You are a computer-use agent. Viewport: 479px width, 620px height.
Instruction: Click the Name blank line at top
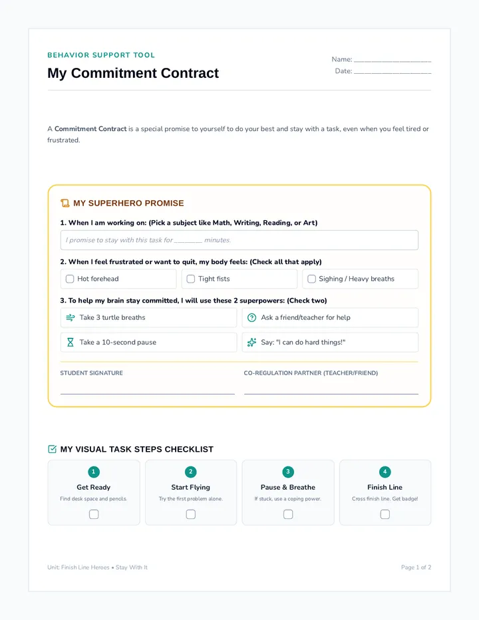point(393,60)
